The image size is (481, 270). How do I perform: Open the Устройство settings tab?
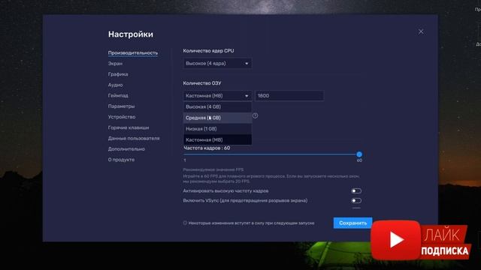[x=122, y=117]
